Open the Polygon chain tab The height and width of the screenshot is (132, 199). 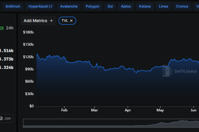pos(92,6)
